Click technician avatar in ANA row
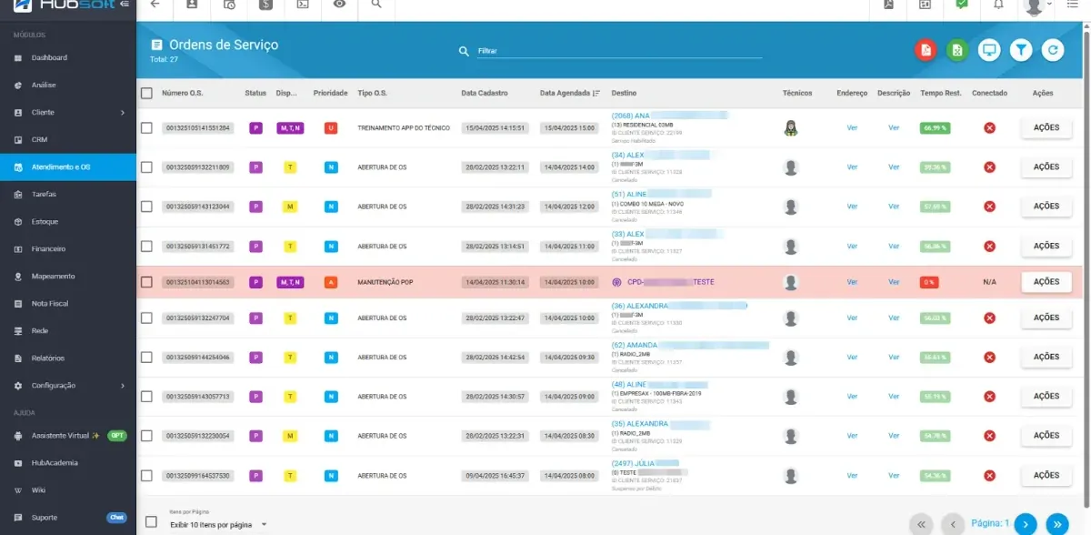Image resolution: width=1091 pixels, height=535 pixels. 791,127
